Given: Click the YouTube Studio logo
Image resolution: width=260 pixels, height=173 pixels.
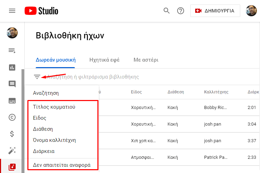Looking at the screenshot, I should (42, 11).
